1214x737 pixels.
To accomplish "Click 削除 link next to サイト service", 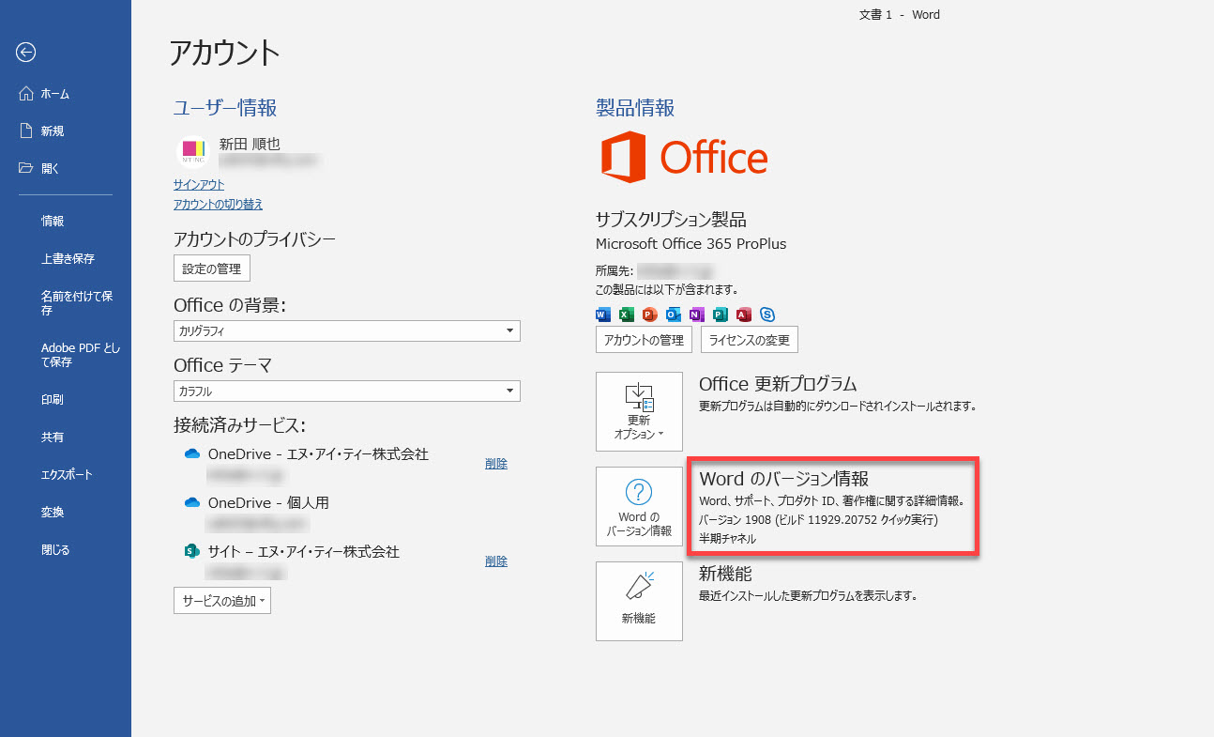I will pos(496,561).
